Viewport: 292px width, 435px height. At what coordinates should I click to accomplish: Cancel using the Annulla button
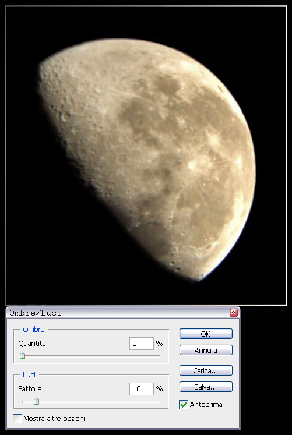pyautogui.click(x=206, y=350)
